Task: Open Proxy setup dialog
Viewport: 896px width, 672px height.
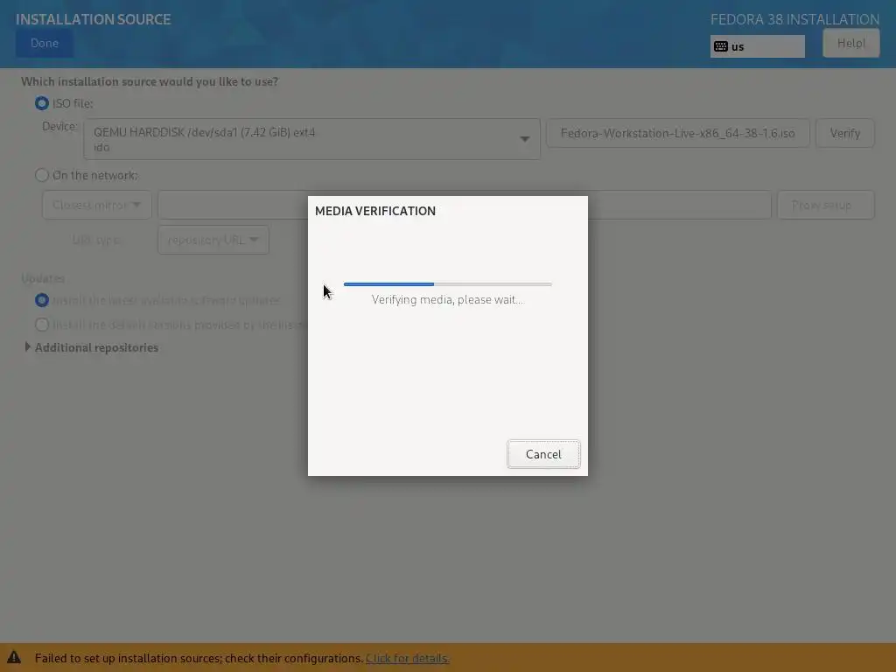Action: [x=826, y=205]
